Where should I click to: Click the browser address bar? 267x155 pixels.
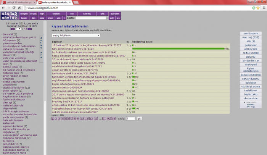click(x=136, y=8)
